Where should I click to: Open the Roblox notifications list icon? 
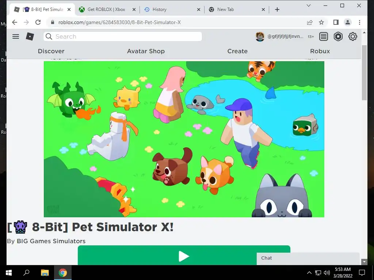coord(324,36)
